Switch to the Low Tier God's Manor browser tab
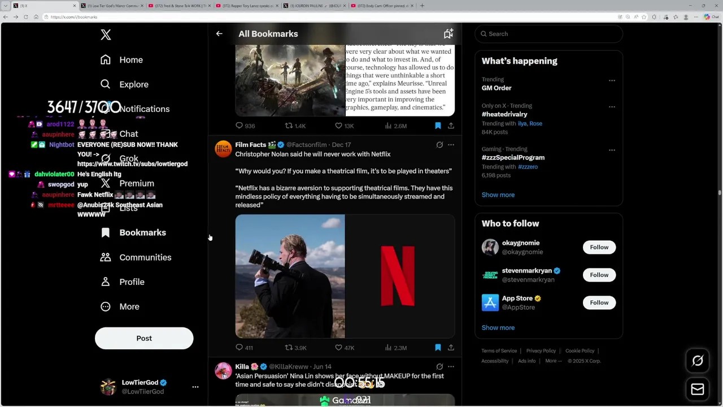The image size is (723, 407). tap(112, 6)
